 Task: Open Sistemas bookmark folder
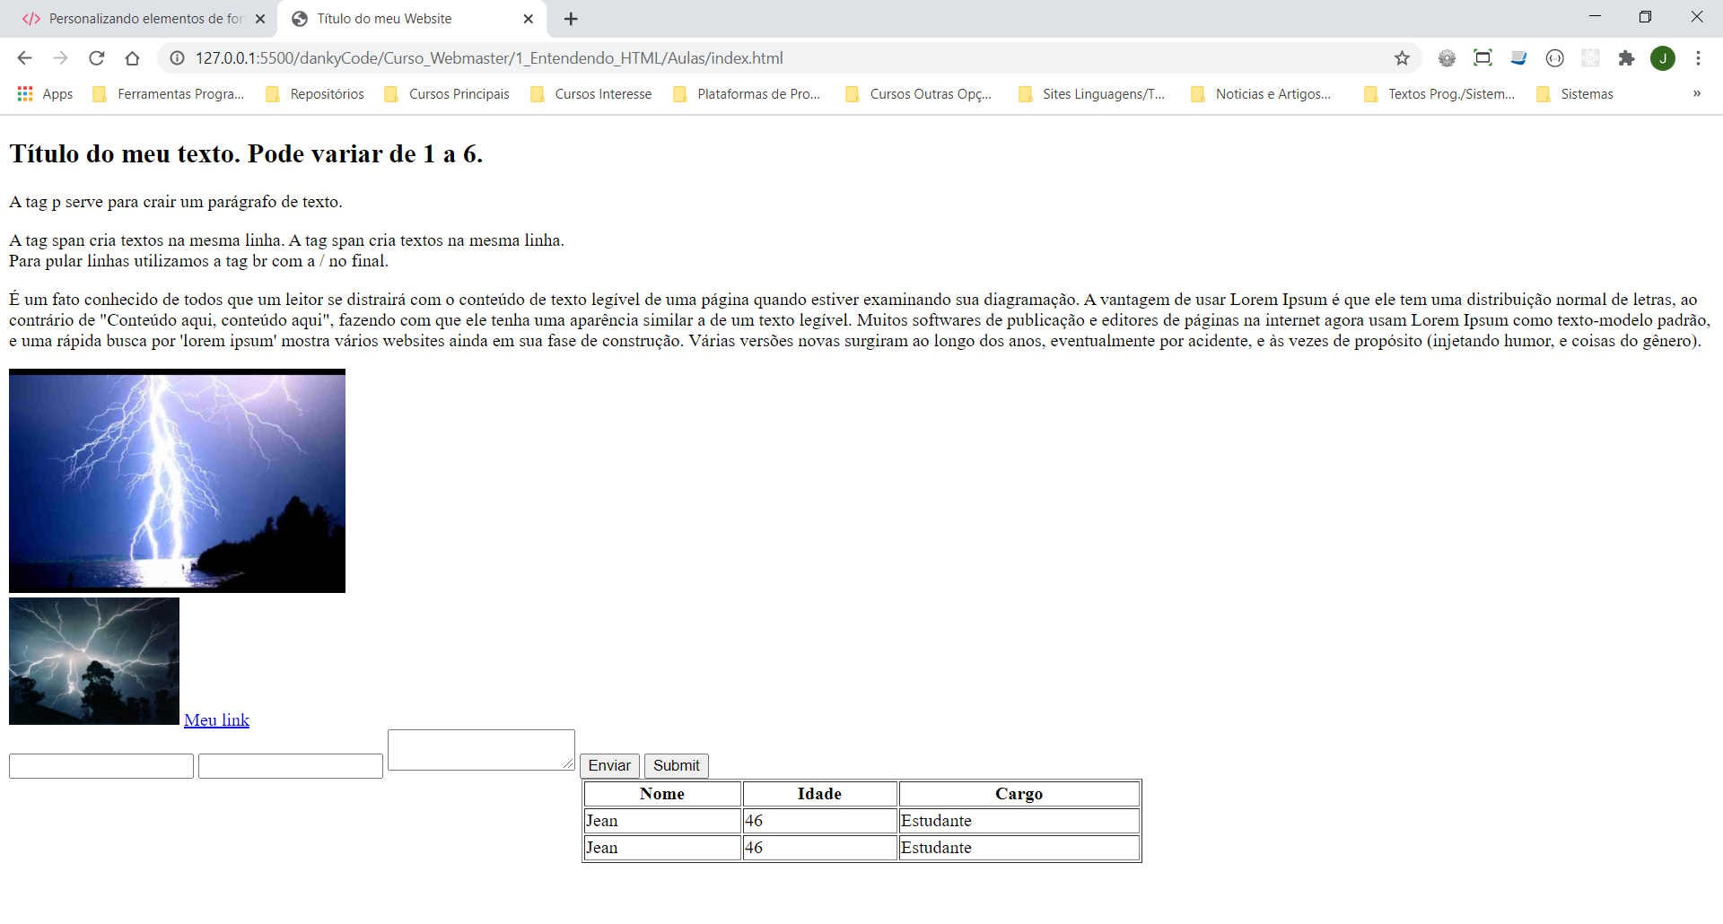pos(1575,94)
